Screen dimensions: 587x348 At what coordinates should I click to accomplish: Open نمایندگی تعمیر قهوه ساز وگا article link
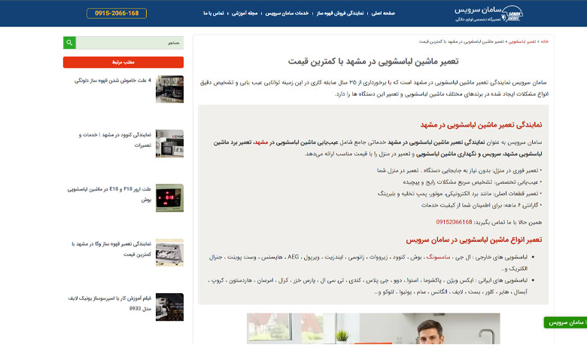click(111, 249)
